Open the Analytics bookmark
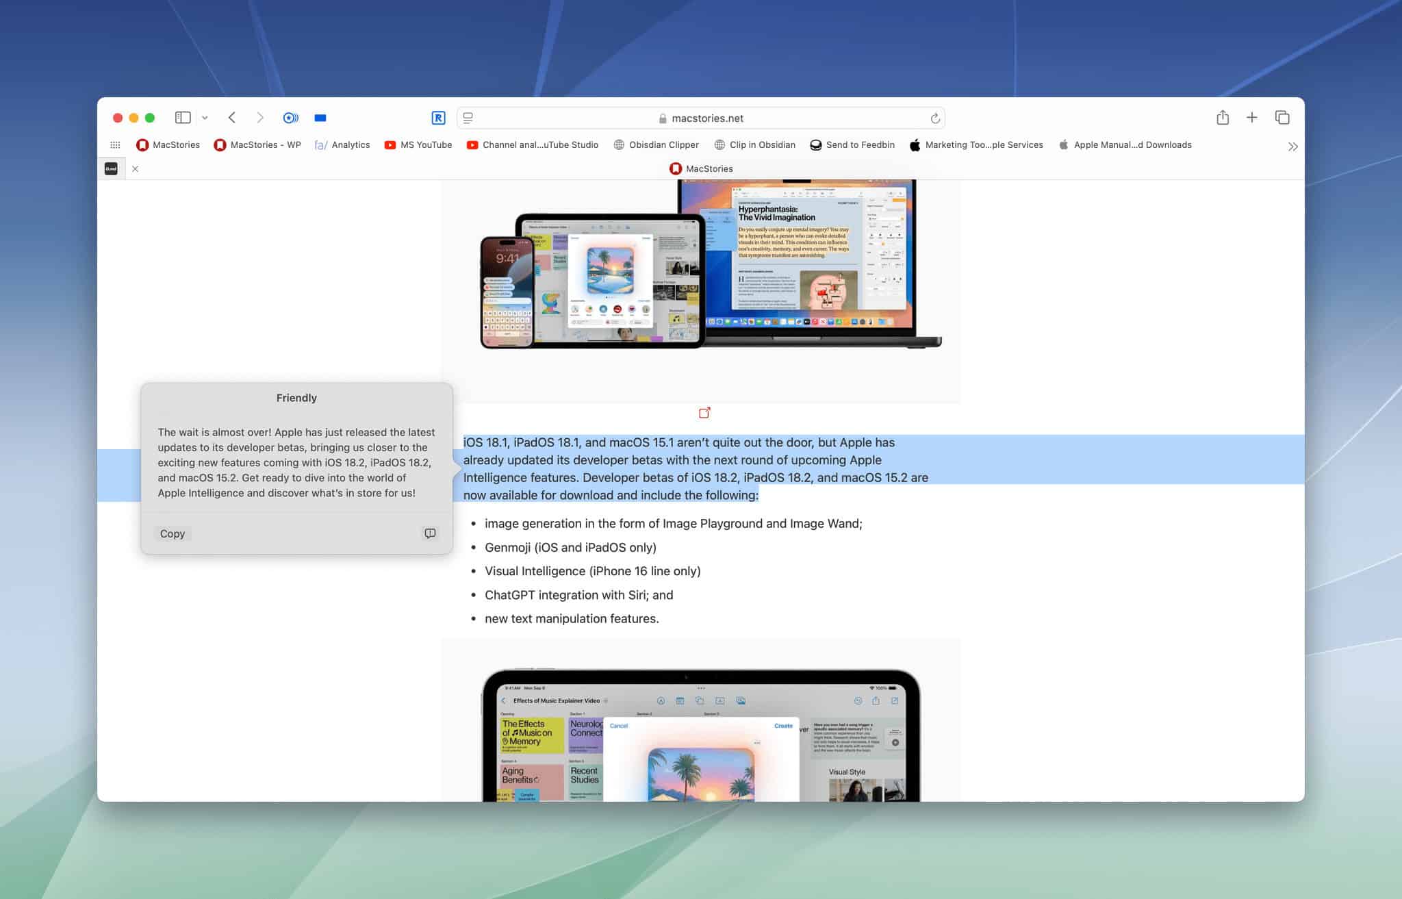Viewport: 1402px width, 899px height. pyautogui.click(x=342, y=145)
